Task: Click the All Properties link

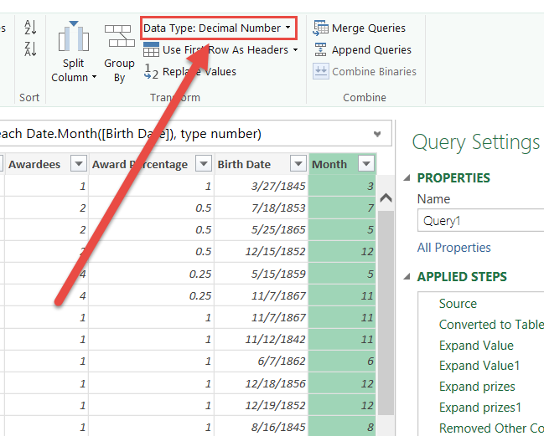Action: pos(453,248)
